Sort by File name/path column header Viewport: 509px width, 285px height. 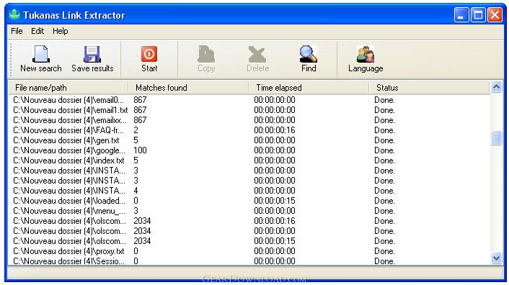click(x=68, y=88)
